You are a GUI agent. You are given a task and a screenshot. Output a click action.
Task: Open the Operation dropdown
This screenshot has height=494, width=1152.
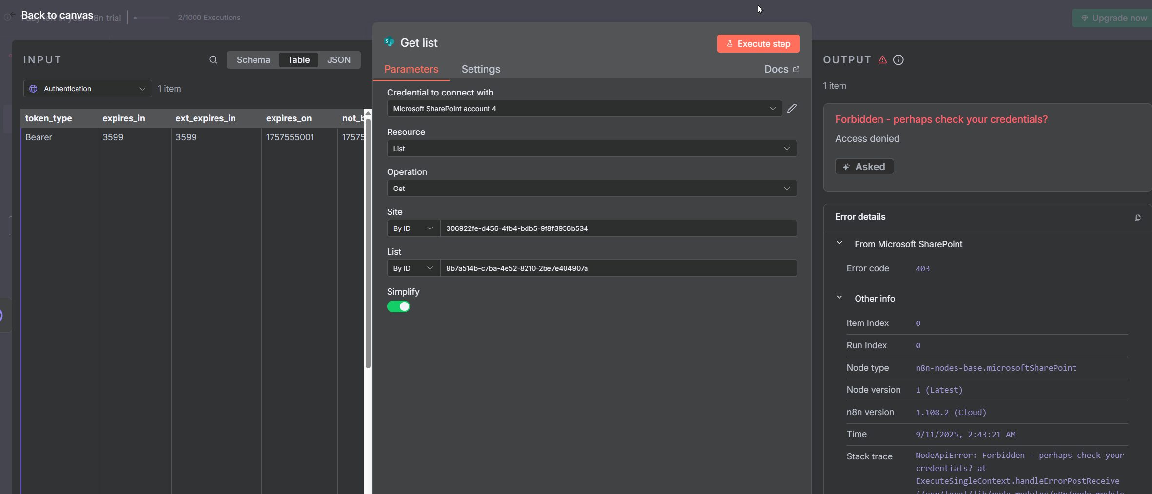pos(591,189)
